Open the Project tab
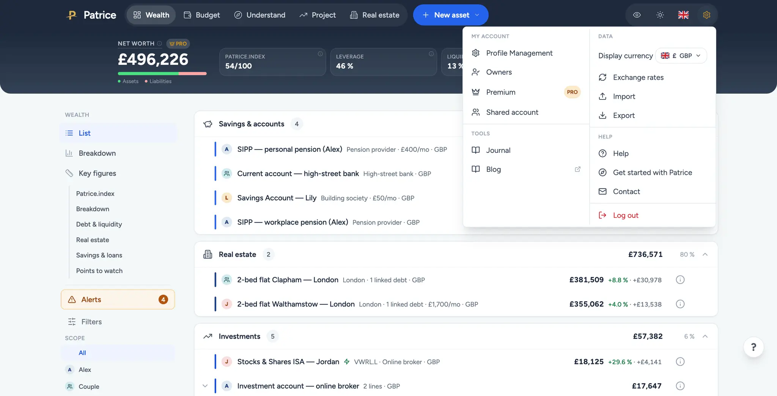Screen dimensions: 777x396 (318, 15)
